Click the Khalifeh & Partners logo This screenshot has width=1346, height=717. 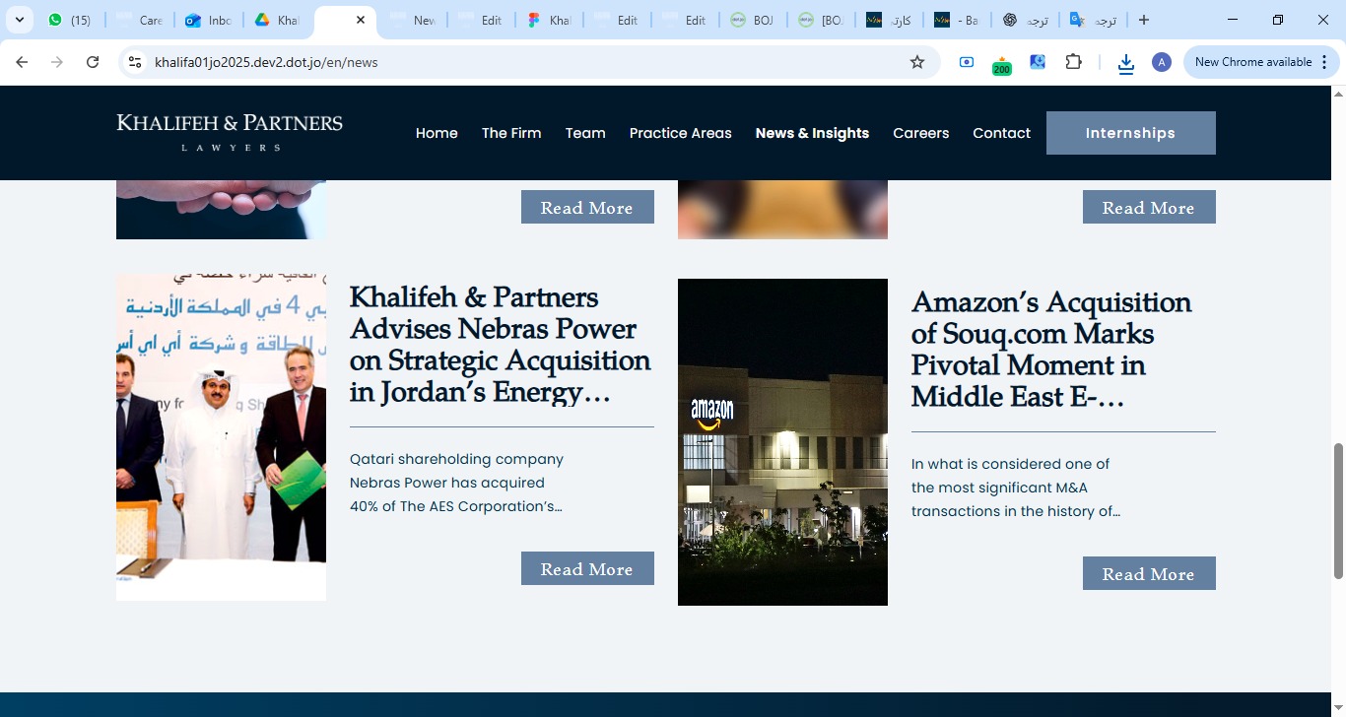pyautogui.click(x=230, y=133)
